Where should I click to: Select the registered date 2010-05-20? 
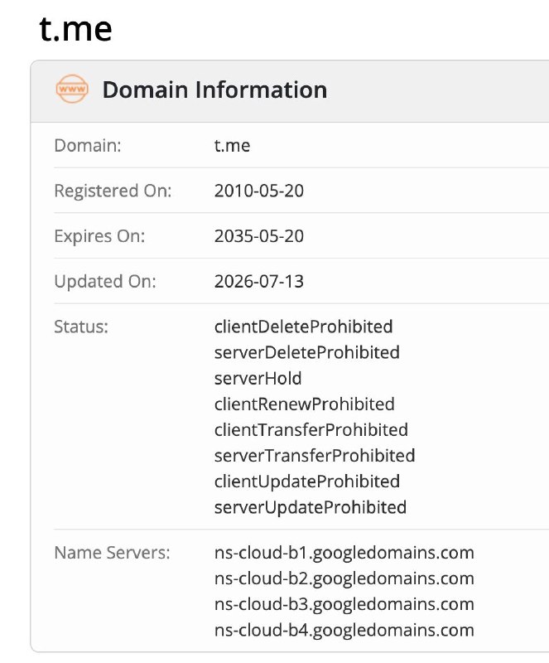[259, 191]
